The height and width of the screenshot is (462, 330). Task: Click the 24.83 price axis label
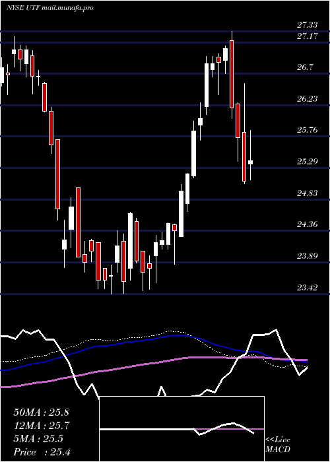point(308,193)
